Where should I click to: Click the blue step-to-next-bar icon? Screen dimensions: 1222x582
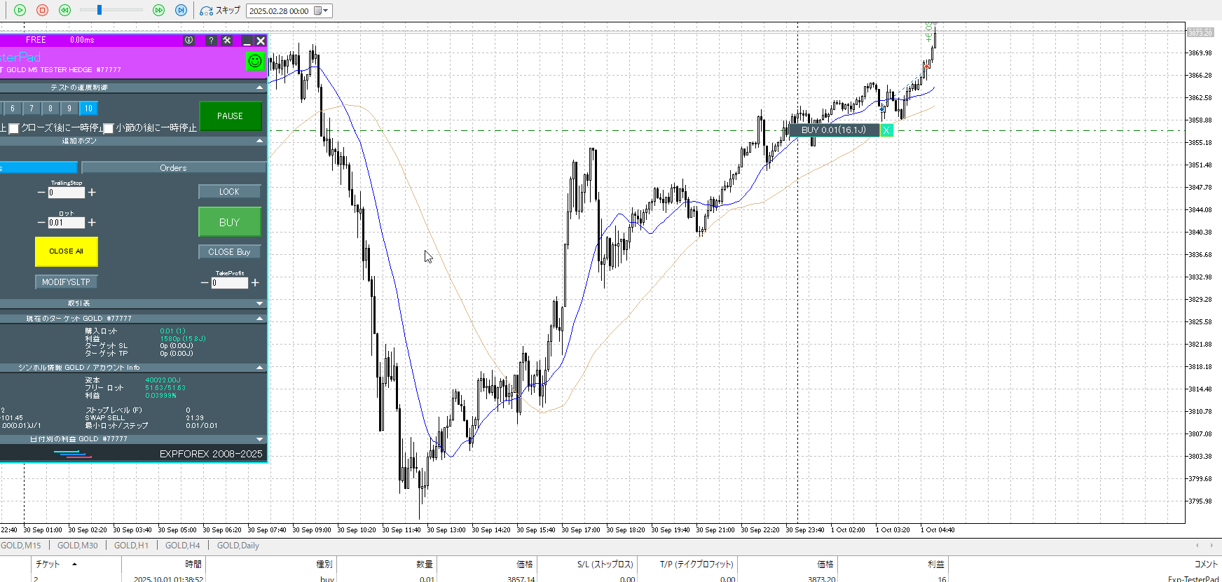coord(181,11)
